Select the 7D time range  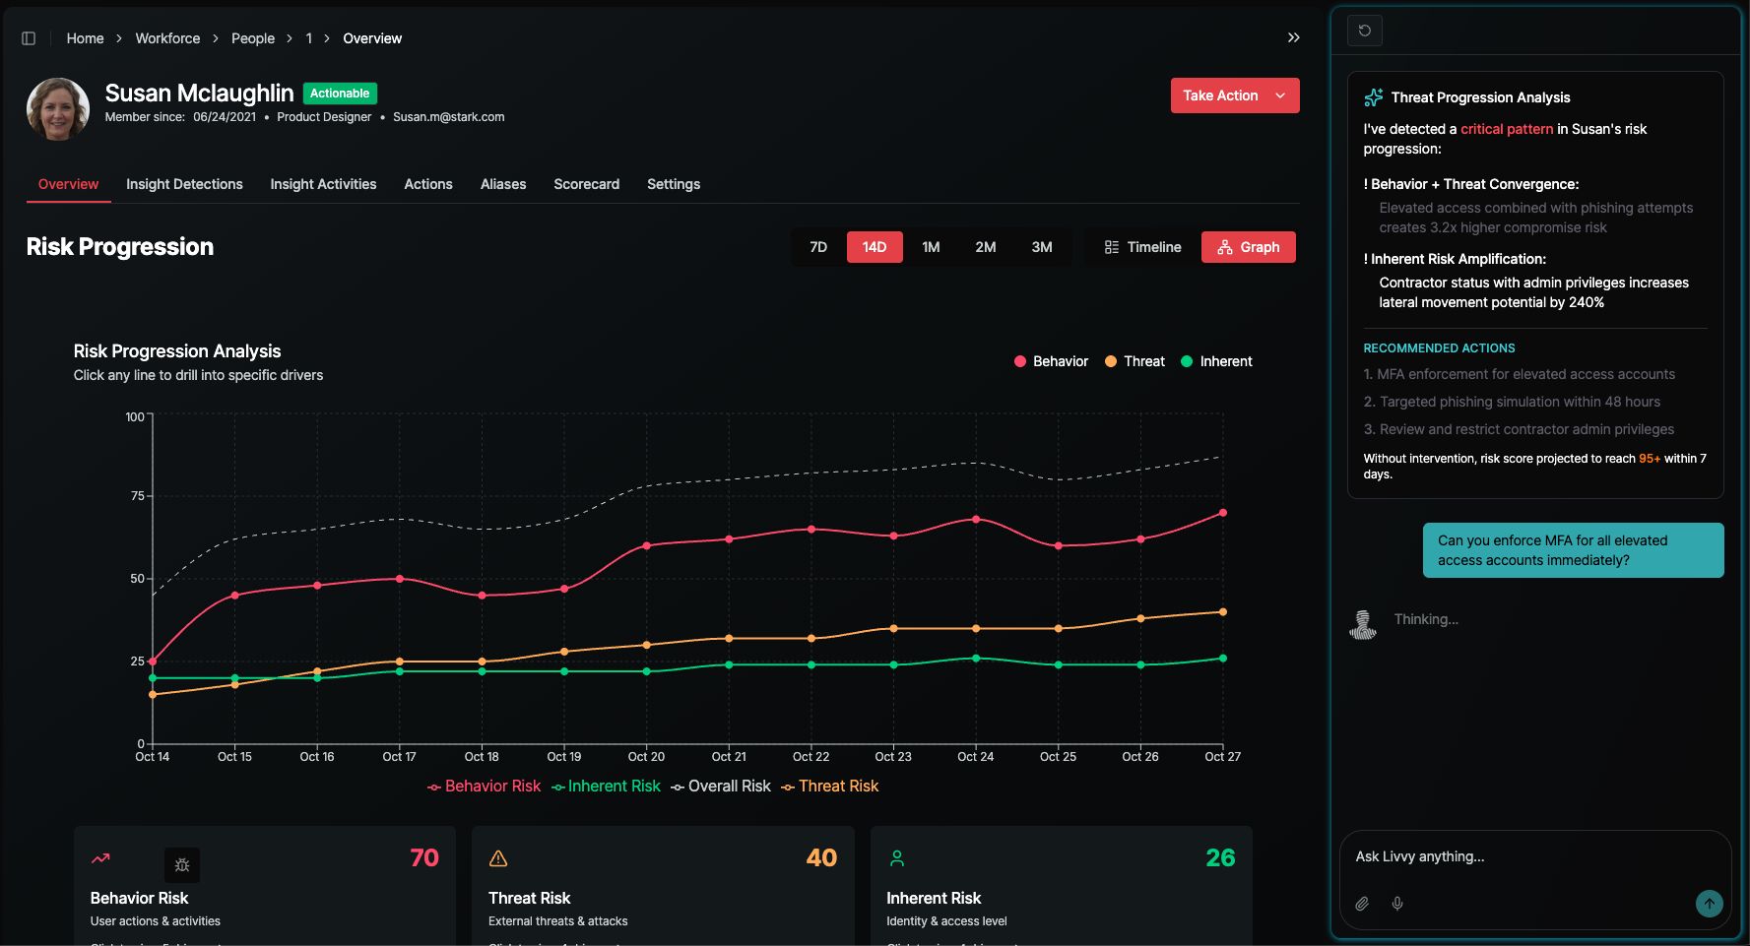coord(818,247)
